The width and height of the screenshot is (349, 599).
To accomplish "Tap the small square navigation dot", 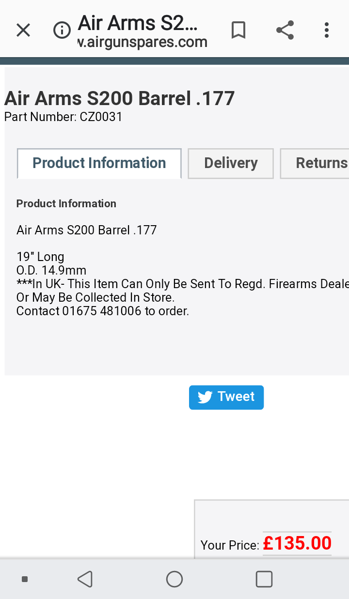I will [x=25, y=579].
